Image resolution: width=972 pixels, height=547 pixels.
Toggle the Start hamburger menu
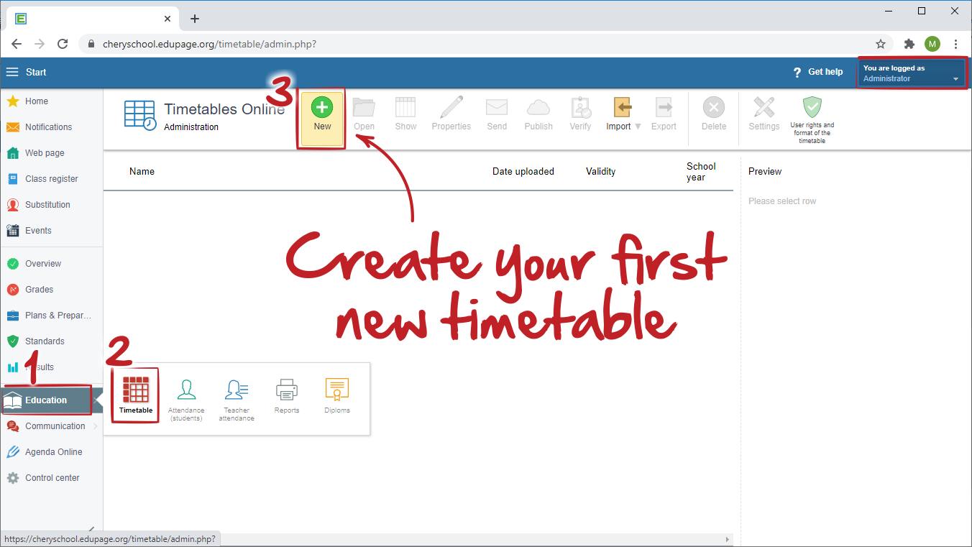(x=12, y=72)
